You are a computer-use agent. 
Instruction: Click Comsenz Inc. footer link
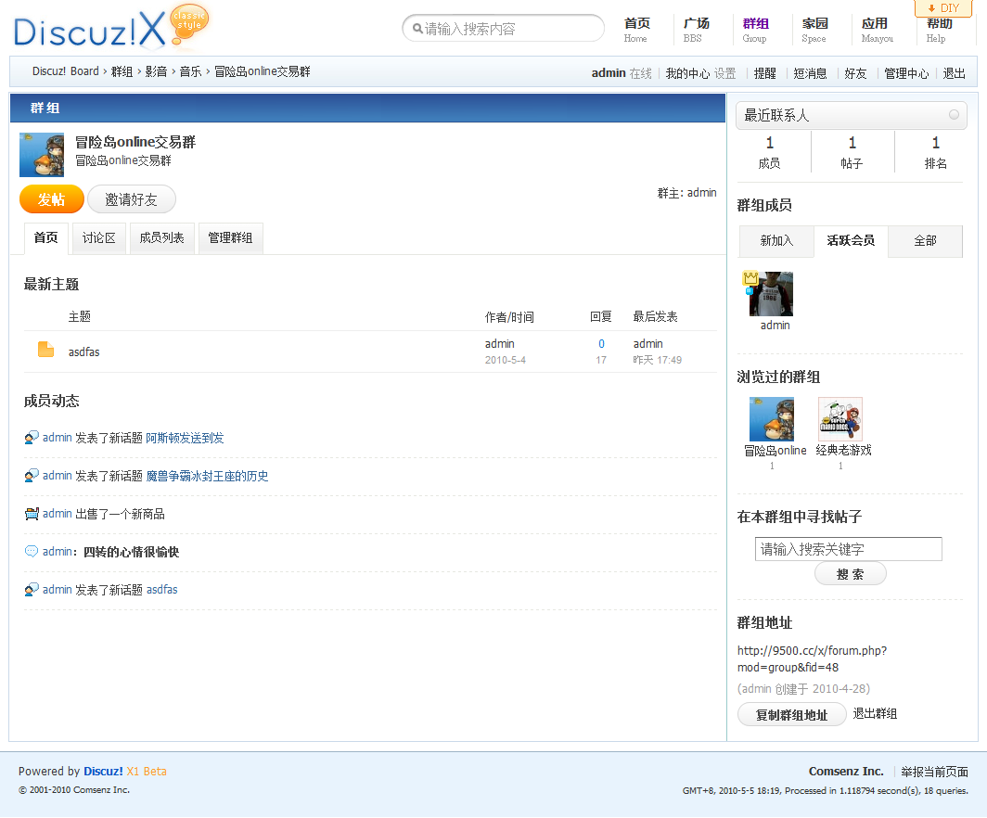click(x=846, y=772)
